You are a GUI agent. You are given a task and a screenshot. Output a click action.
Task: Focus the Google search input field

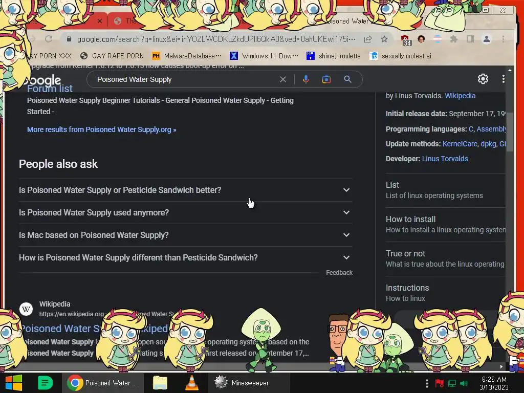coord(185,79)
